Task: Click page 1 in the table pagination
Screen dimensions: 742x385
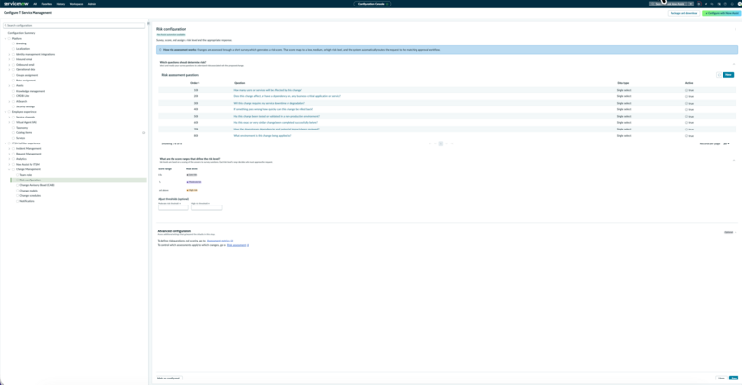Action: click(x=441, y=143)
